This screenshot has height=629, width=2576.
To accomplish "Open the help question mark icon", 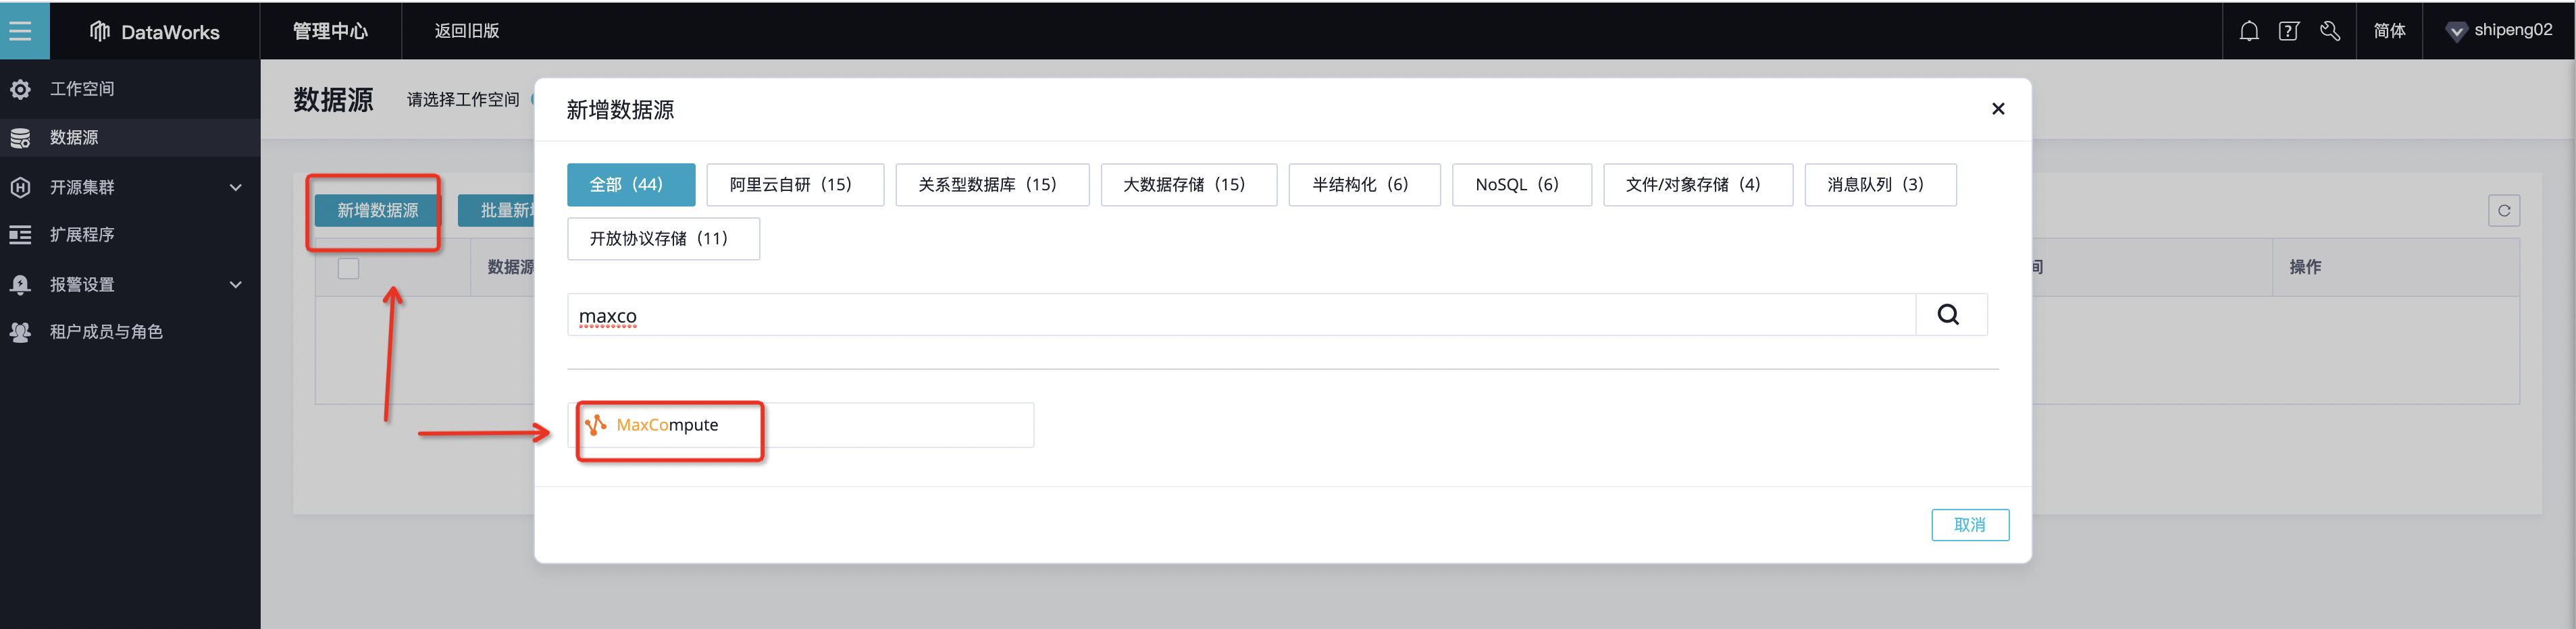I will [x=2289, y=31].
